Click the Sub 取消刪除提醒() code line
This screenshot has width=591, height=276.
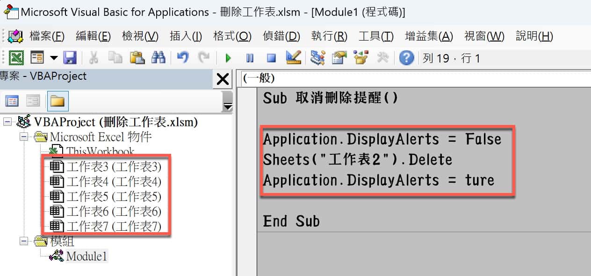coord(331,98)
